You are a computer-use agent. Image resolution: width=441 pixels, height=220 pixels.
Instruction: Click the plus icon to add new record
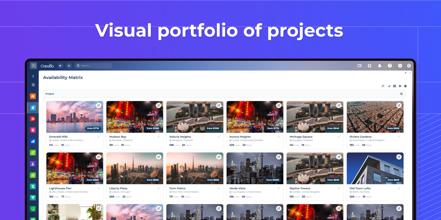69,66
